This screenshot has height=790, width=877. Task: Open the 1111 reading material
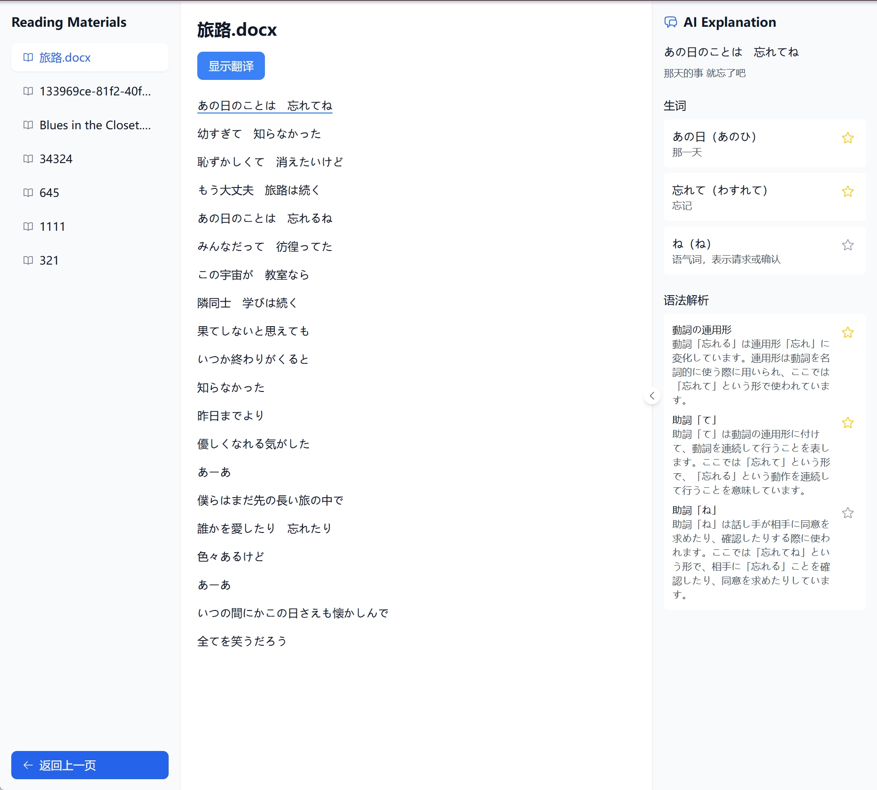coord(90,227)
